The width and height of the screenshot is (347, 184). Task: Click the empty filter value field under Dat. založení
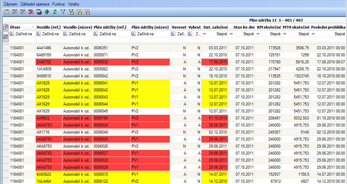(x=215, y=40)
